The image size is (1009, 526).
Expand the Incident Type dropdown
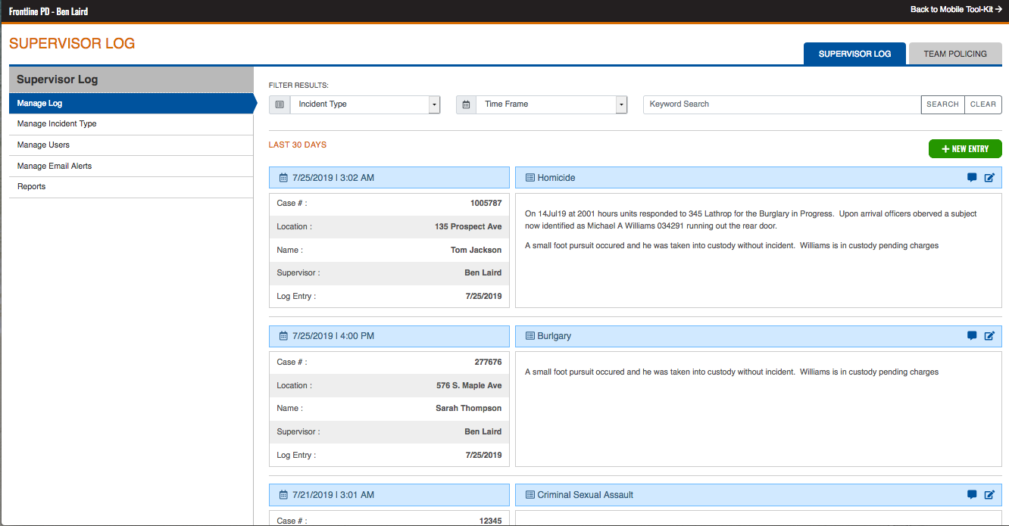434,104
